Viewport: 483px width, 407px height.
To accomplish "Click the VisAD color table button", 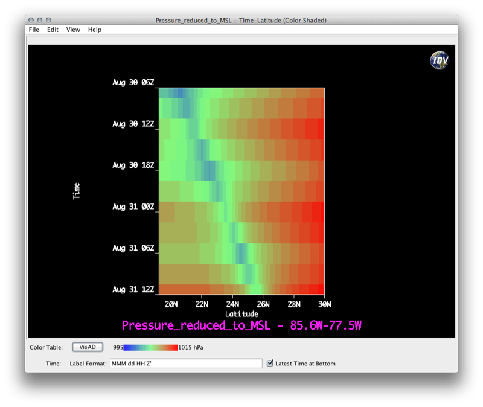I will click(x=88, y=347).
